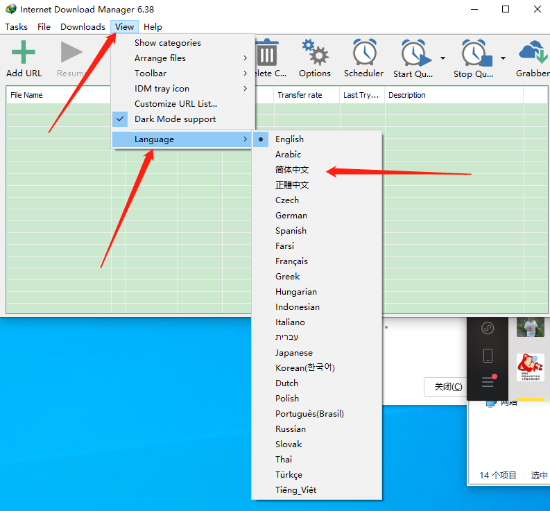Click the 14 个项目 status text

(x=498, y=475)
